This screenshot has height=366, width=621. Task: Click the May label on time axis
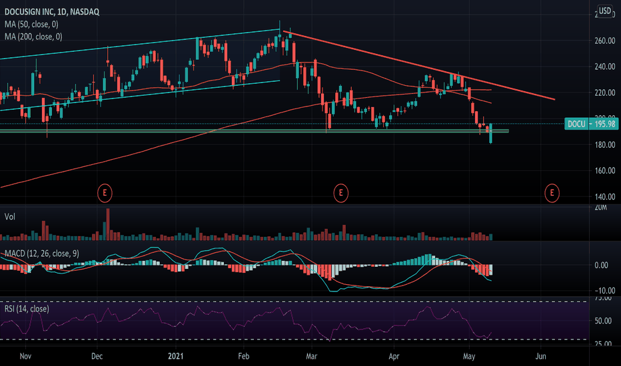(469, 356)
